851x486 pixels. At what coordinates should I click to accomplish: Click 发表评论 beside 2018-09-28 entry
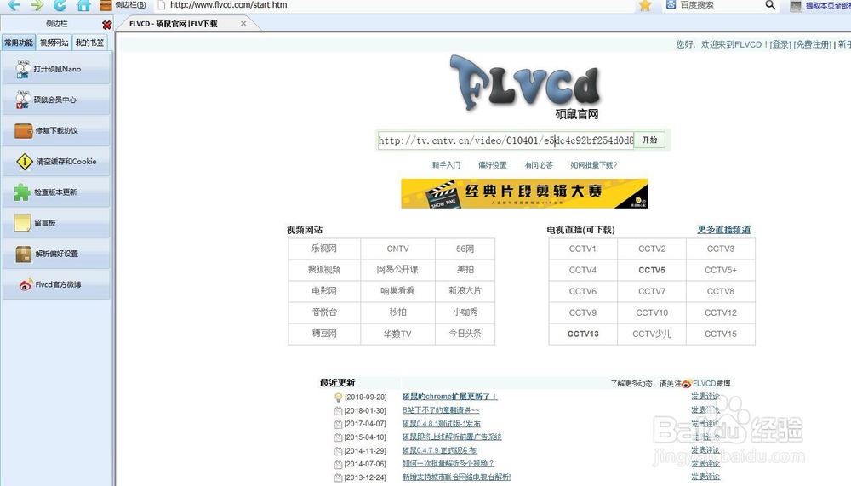pos(705,397)
